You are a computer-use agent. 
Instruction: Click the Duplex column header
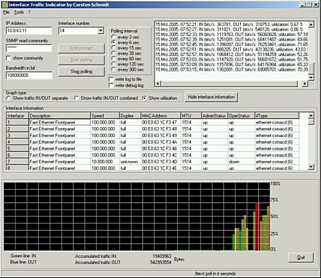point(130,116)
